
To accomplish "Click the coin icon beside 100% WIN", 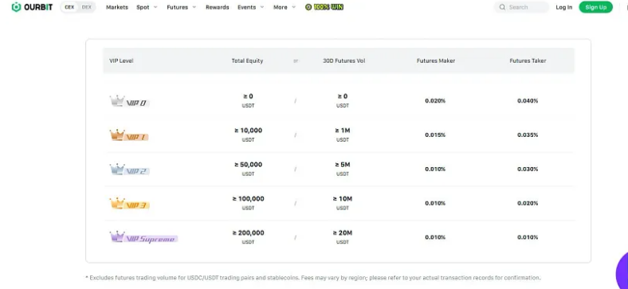I will tap(308, 7).
